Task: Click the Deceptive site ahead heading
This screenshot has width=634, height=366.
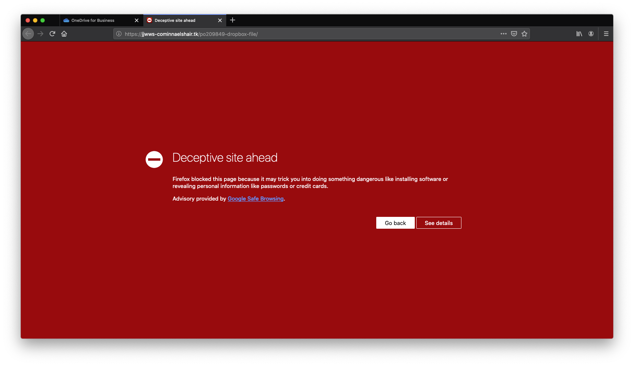Action: click(225, 158)
